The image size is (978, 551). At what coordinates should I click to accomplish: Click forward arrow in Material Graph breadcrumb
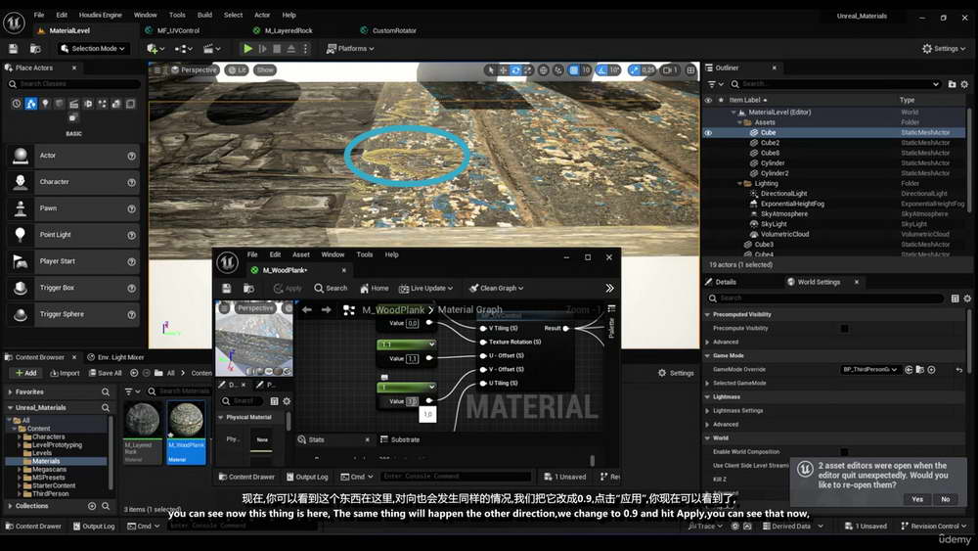[x=327, y=309]
